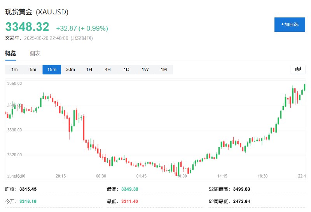Choose the 1H chart interval
Image resolution: width=311 pixels, height=212 pixels.
(89, 69)
